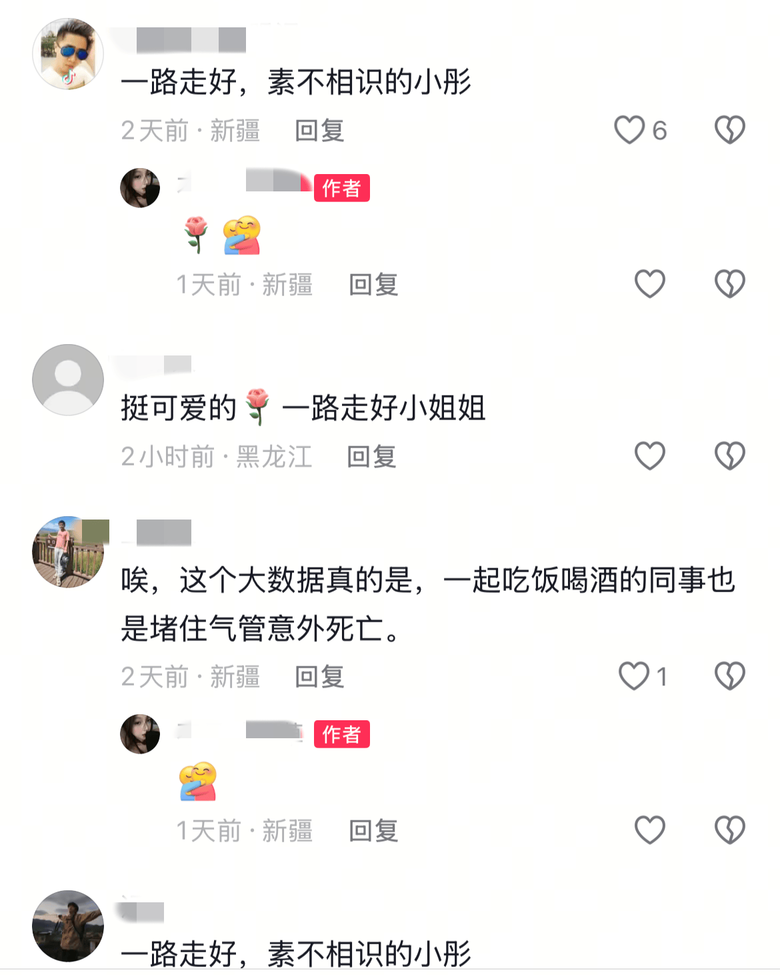Reply to the 大数据 comment from 新疆
This screenshot has width=780, height=975.
coord(319,677)
